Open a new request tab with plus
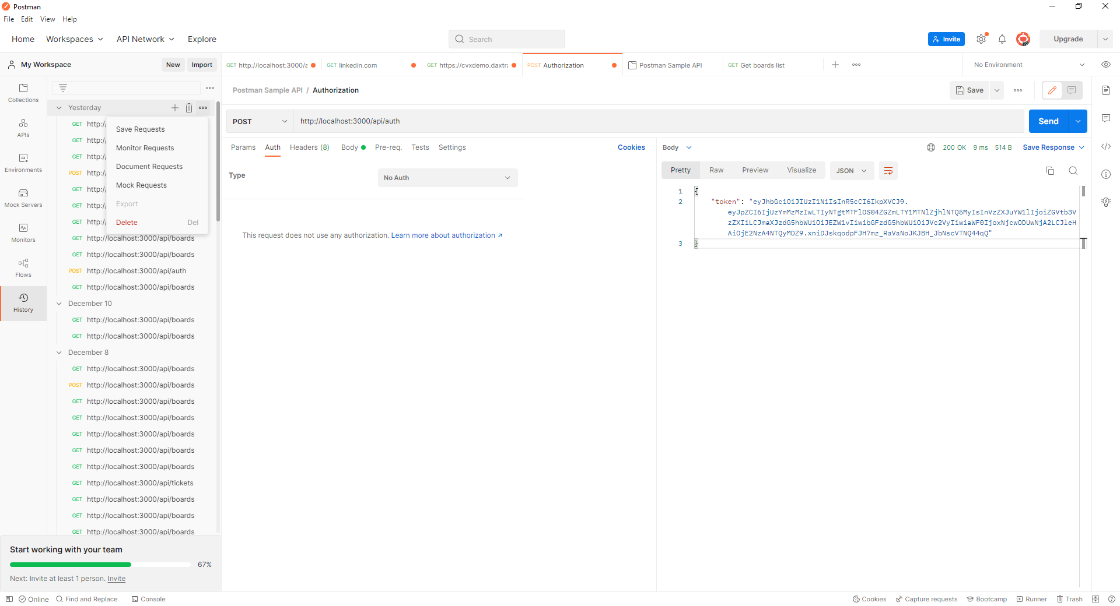Image resolution: width=1120 pixels, height=606 pixels. point(835,65)
